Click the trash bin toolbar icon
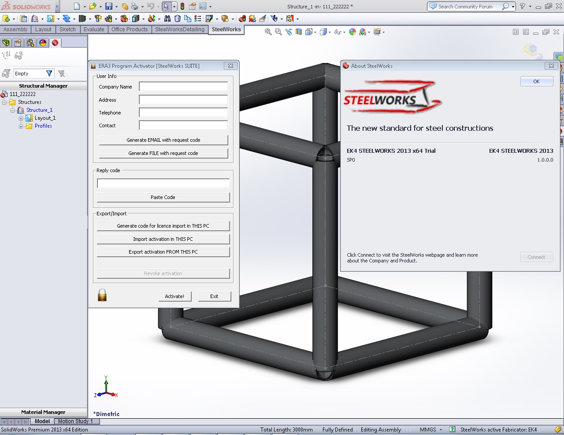This screenshot has height=435, width=564. pyautogui.click(x=178, y=18)
